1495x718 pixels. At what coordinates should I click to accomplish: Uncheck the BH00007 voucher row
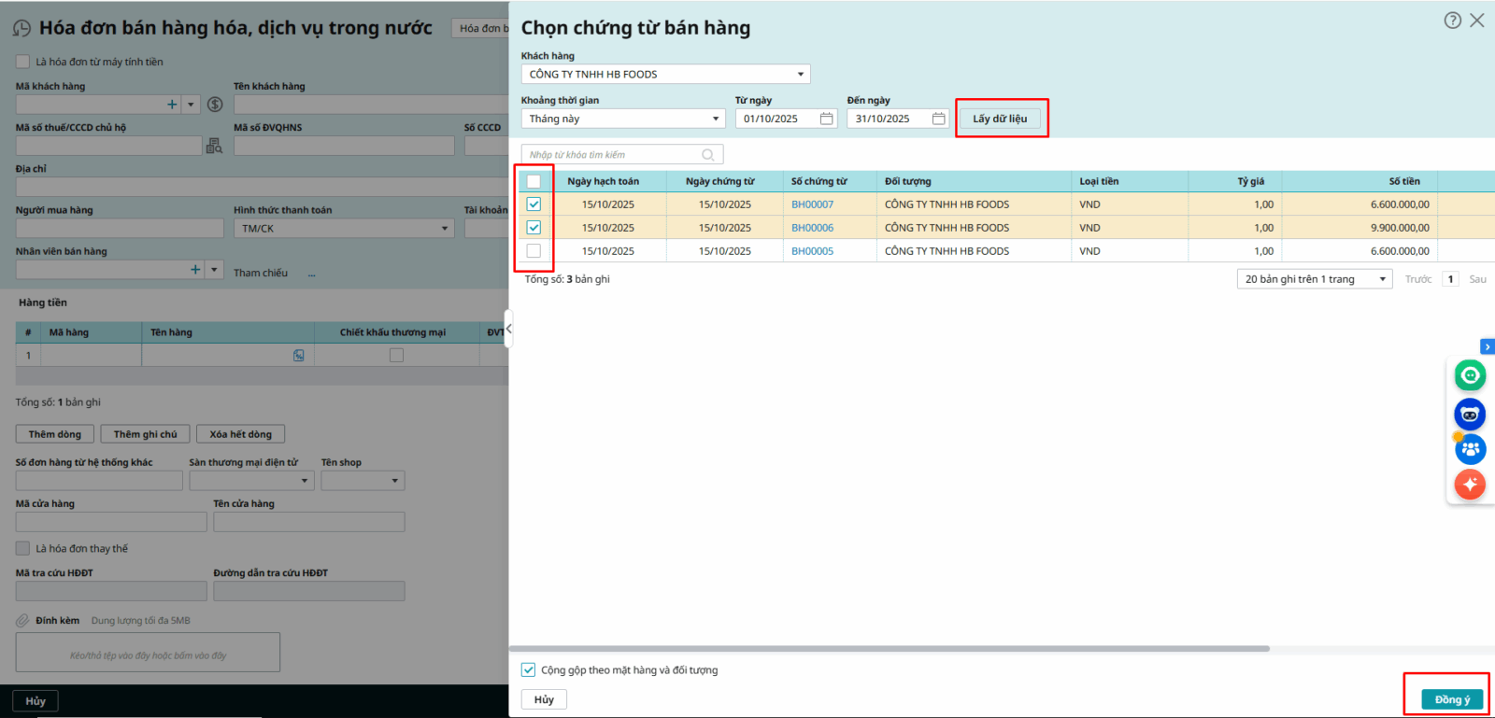pyautogui.click(x=534, y=204)
